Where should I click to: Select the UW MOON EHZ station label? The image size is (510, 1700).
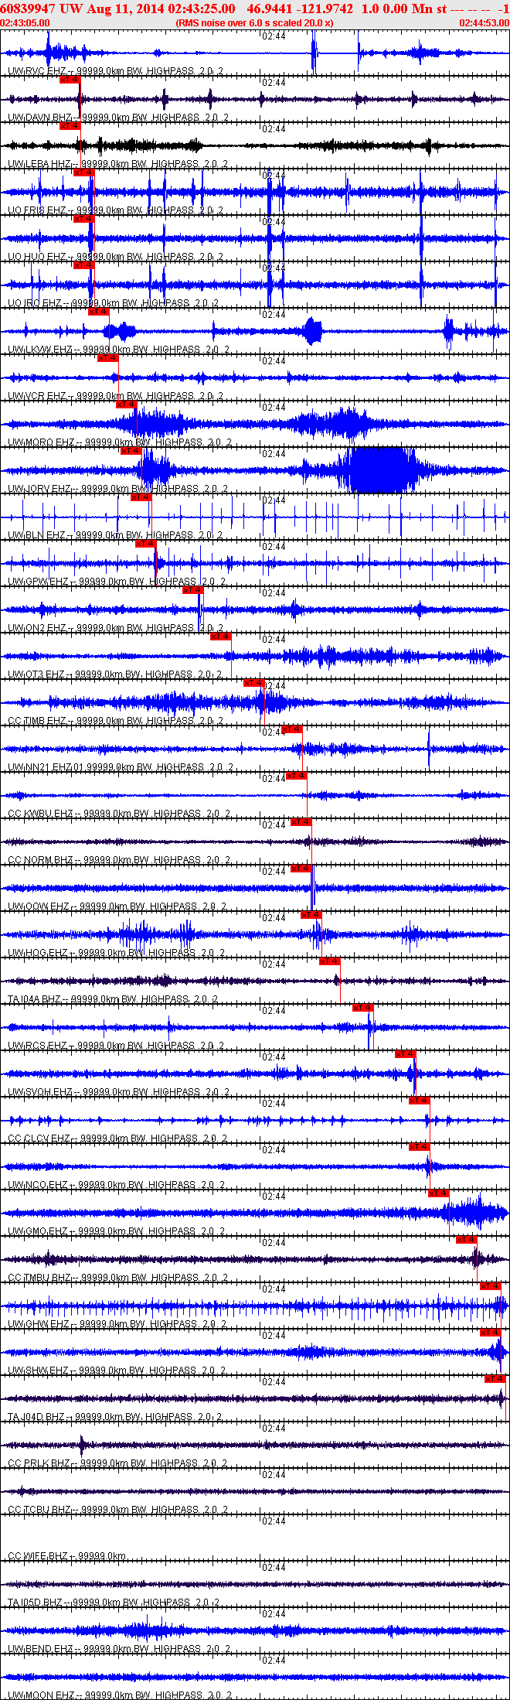tap(41, 1695)
